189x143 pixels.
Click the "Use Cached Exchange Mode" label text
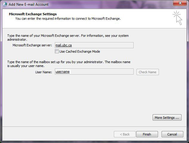click(80, 51)
